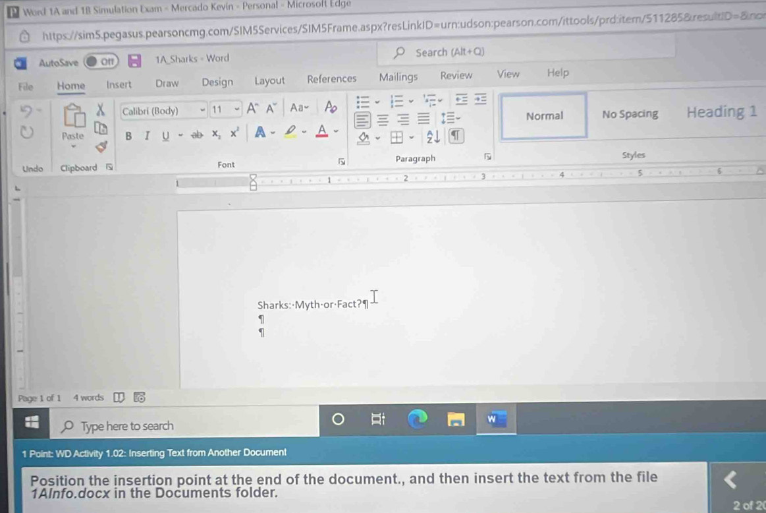Switch to the Insert tab
The height and width of the screenshot is (513, 766).
coord(119,84)
